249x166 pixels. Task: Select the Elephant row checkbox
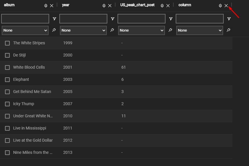coord(8,80)
